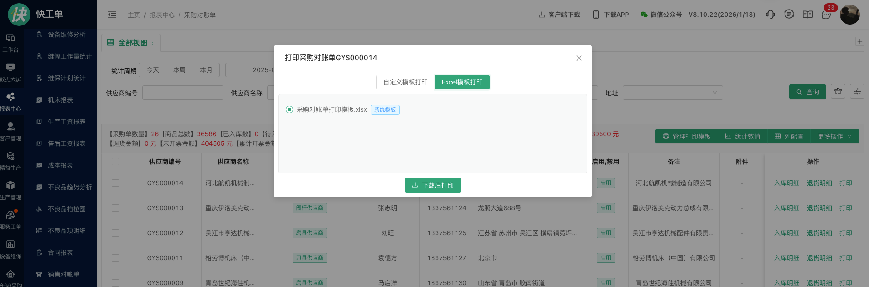Select the 采购对账单打印模板.xlsx radio option
This screenshot has height=287, width=869.
(289, 109)
